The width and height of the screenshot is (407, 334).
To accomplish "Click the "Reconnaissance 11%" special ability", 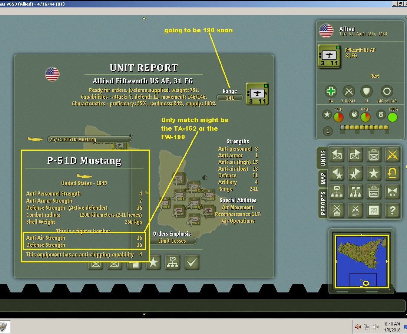I will point(238,214).
